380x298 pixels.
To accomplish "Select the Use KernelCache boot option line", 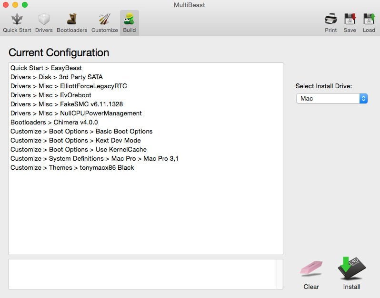I will [x=79, y=149].
